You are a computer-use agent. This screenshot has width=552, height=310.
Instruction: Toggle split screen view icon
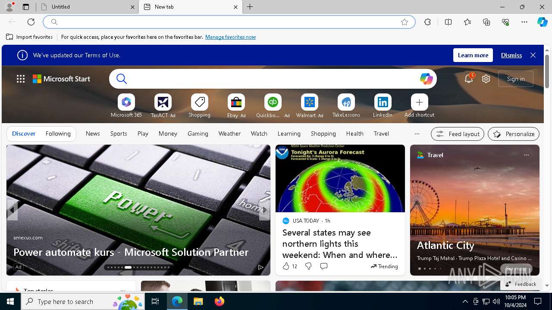448,22
